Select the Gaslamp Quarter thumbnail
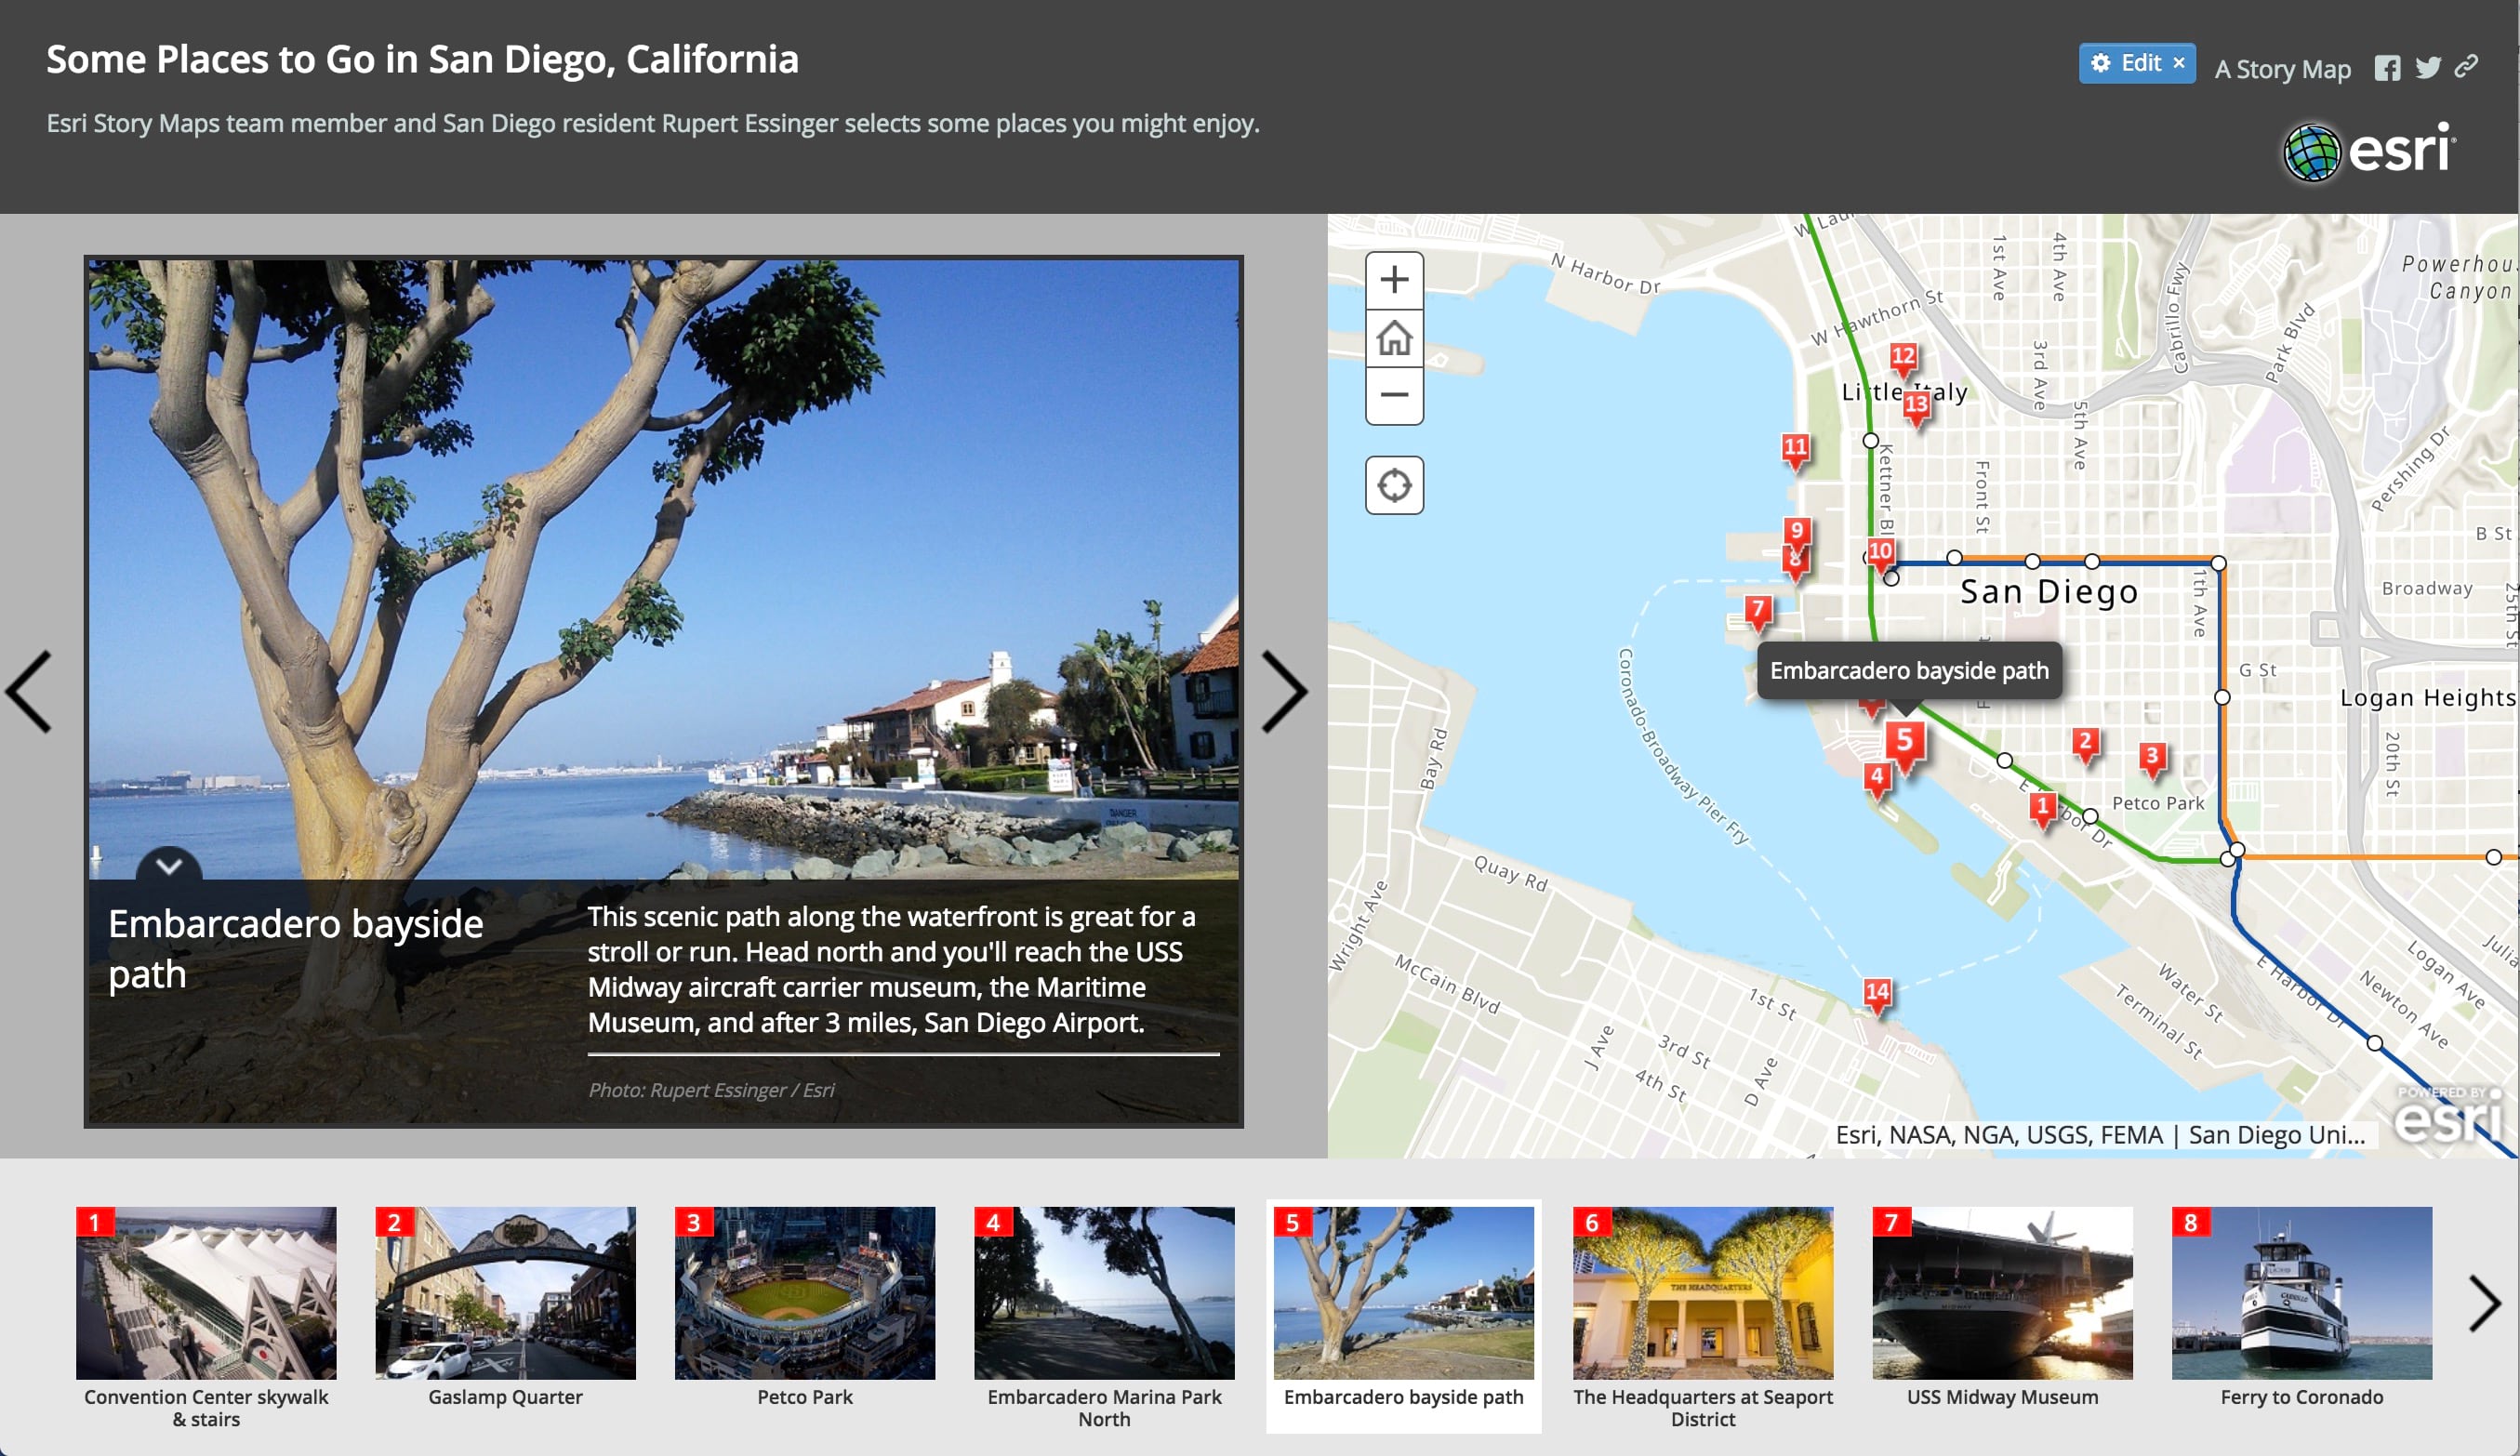2520x1456 pixels. click(x=504, y=1291)
